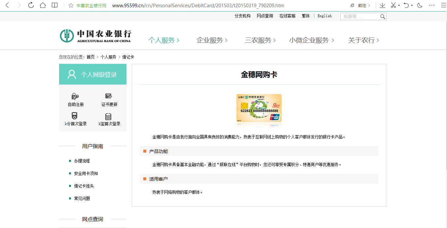Click the 自助注册 lock and key icon
The width and height of the screenshot is (447, 228).
pos(75,96)
